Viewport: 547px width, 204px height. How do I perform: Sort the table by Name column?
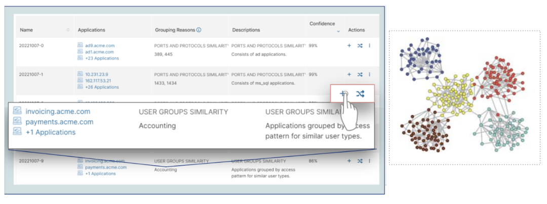point(68,30)
